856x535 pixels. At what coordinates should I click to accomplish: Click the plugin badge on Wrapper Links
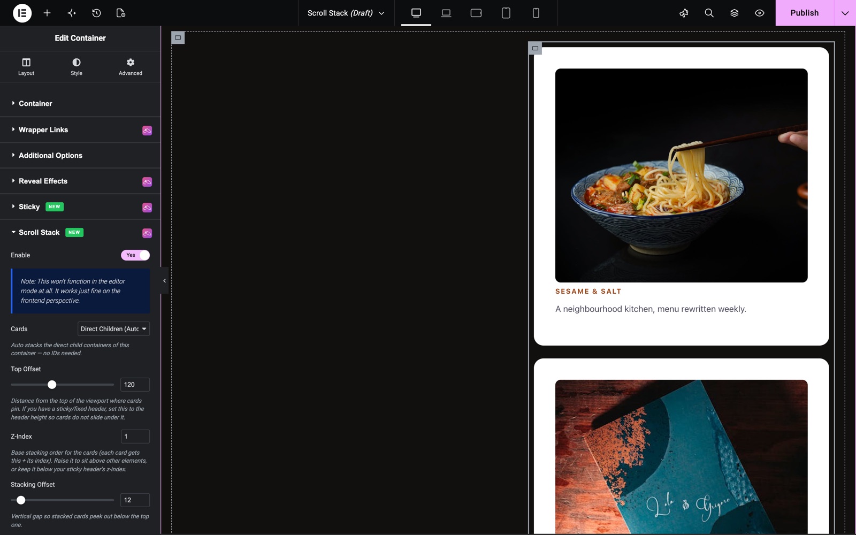(147, 131)
